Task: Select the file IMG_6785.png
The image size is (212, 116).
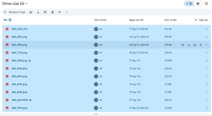Action: [x=107, y=37]
